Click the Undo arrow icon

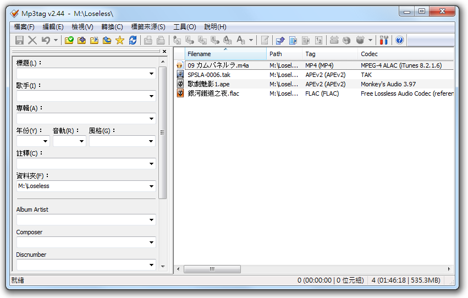tap(46, 40)
